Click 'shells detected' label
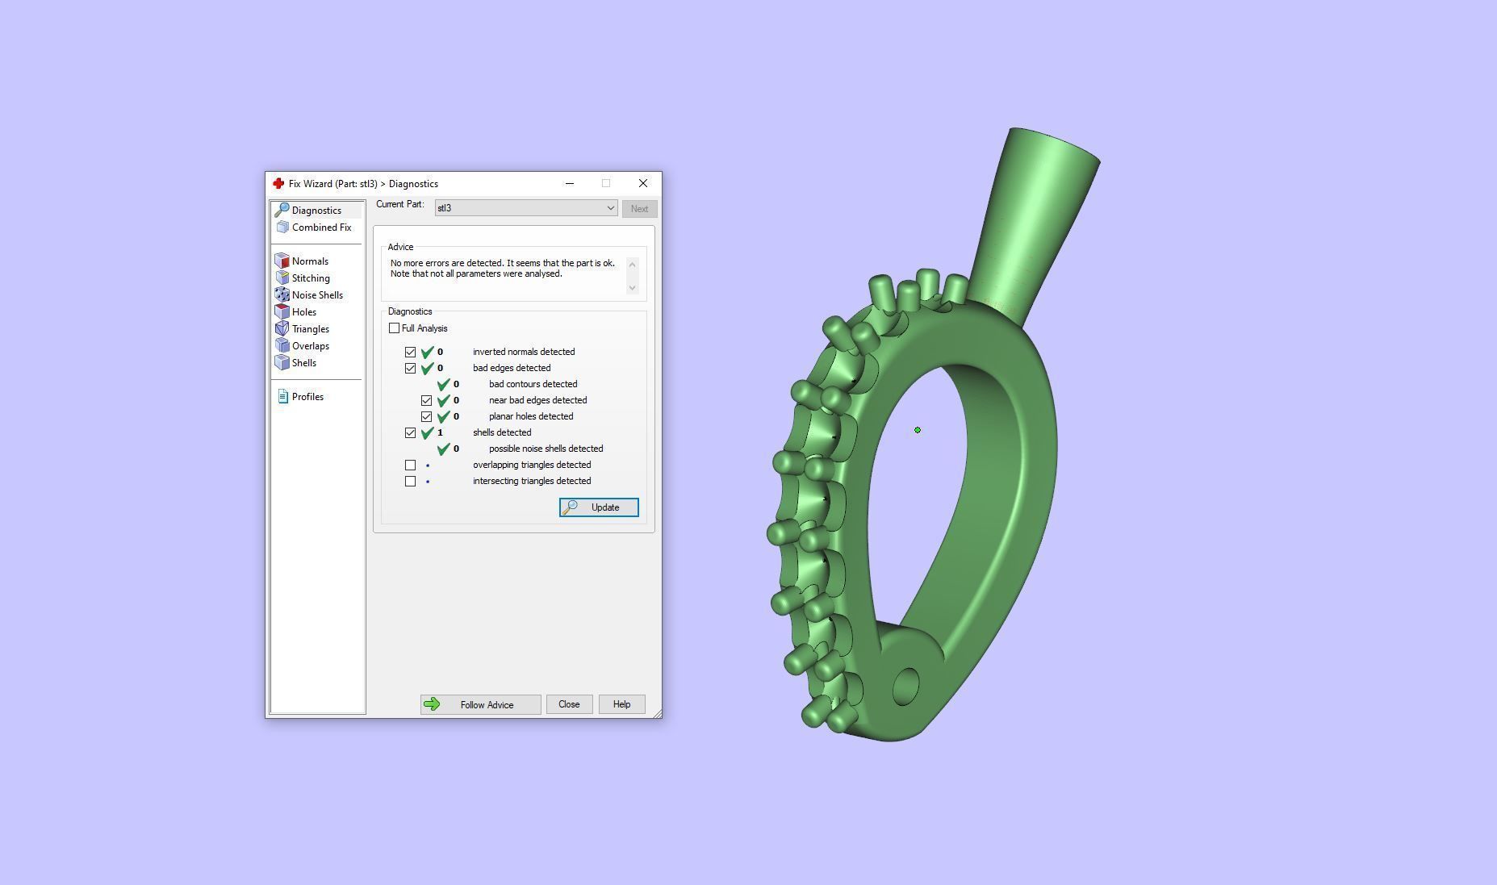The height and width of the screenshot is (885, 1497). click(x=502, y=432)
